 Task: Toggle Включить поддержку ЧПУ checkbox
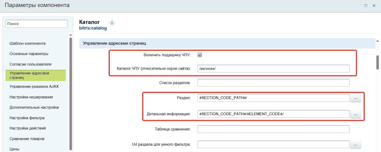pos(200,55)
